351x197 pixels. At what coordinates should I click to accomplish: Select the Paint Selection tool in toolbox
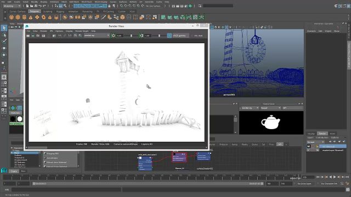(4, 42)
